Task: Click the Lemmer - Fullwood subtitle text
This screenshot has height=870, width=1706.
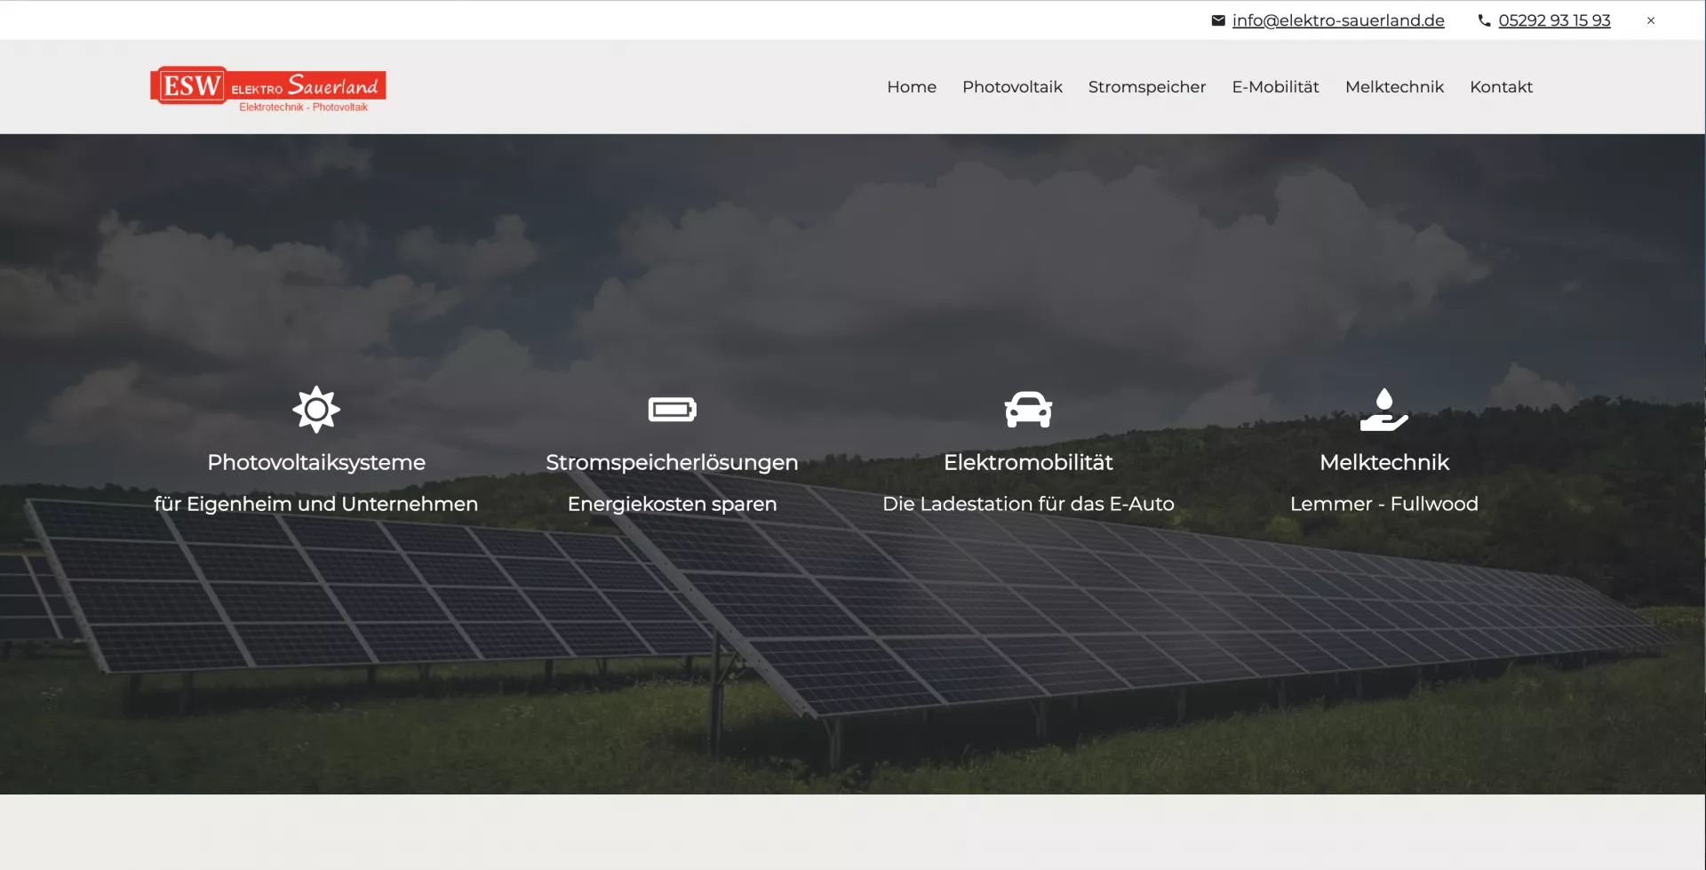Action: coord(1383,504)
